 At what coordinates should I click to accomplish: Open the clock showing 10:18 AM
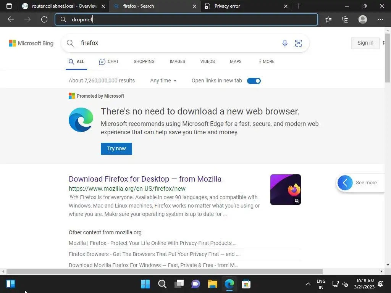click(x=364, y=284)
